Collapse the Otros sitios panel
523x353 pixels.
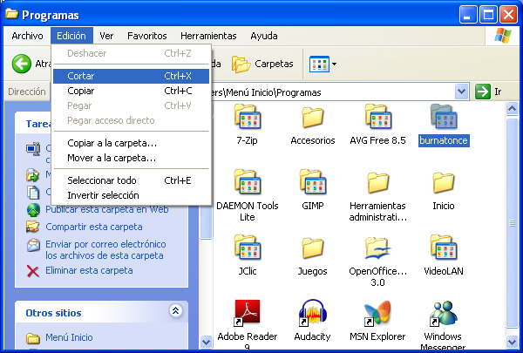pyautogui.click(x=175, y=311)
